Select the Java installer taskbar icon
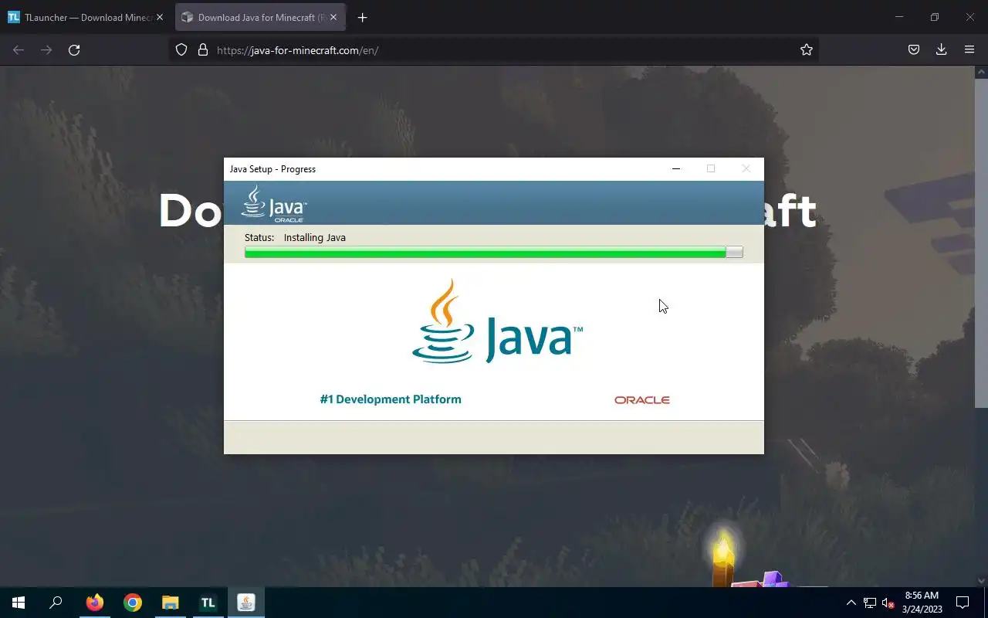 pyautogui.click(x=245, y=603)
